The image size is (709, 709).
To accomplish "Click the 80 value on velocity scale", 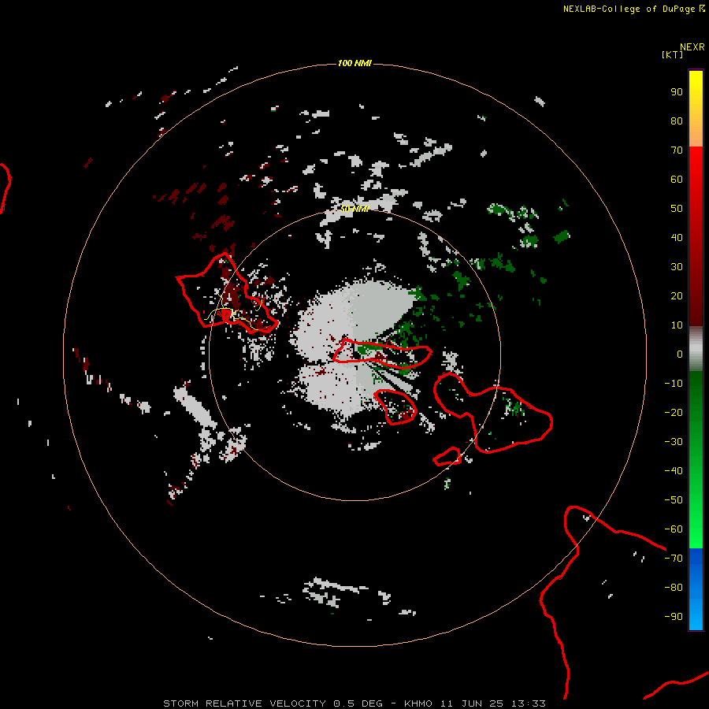I will click(x=677, y=121).
